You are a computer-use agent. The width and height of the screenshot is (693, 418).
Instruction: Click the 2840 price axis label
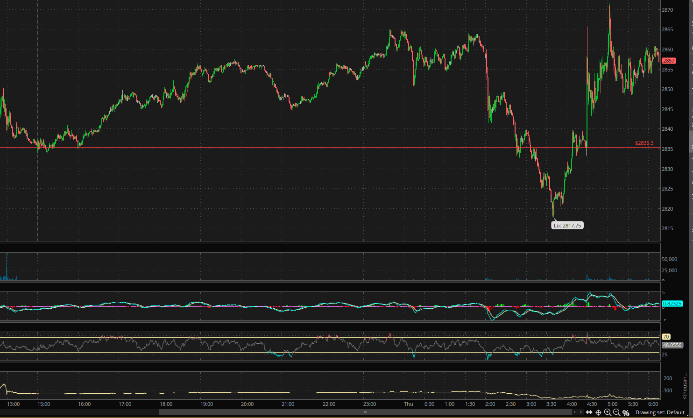pos(667,129)
